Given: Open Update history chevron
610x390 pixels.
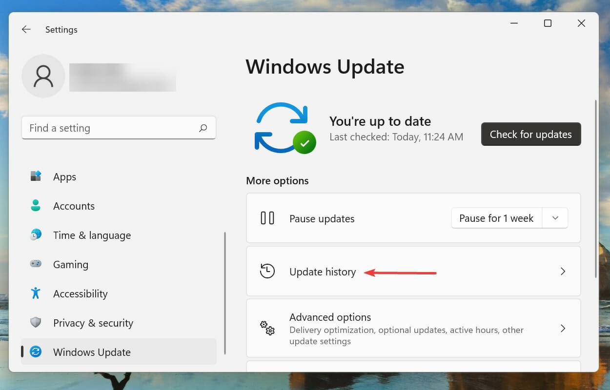Looking at the screenshot, I should pyautogui.click(x=563, y=271).
